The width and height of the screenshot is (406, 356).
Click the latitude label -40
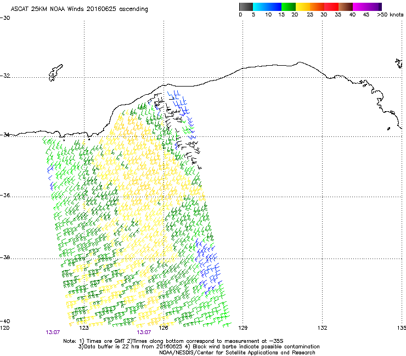[x=5, y=321]
